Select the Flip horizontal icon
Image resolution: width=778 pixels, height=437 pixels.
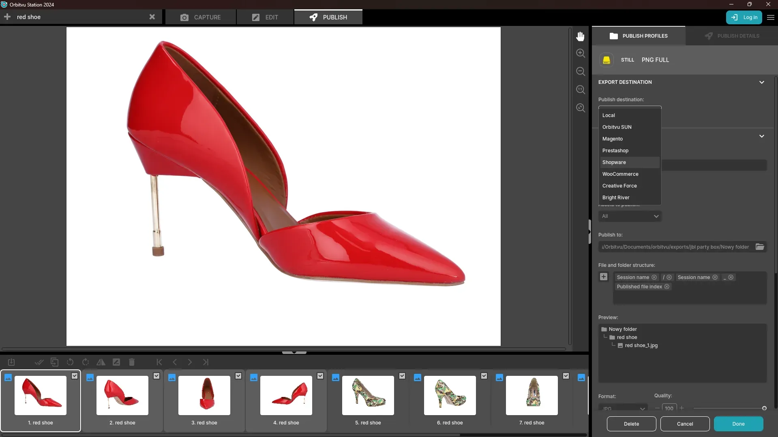pos(101,362)
